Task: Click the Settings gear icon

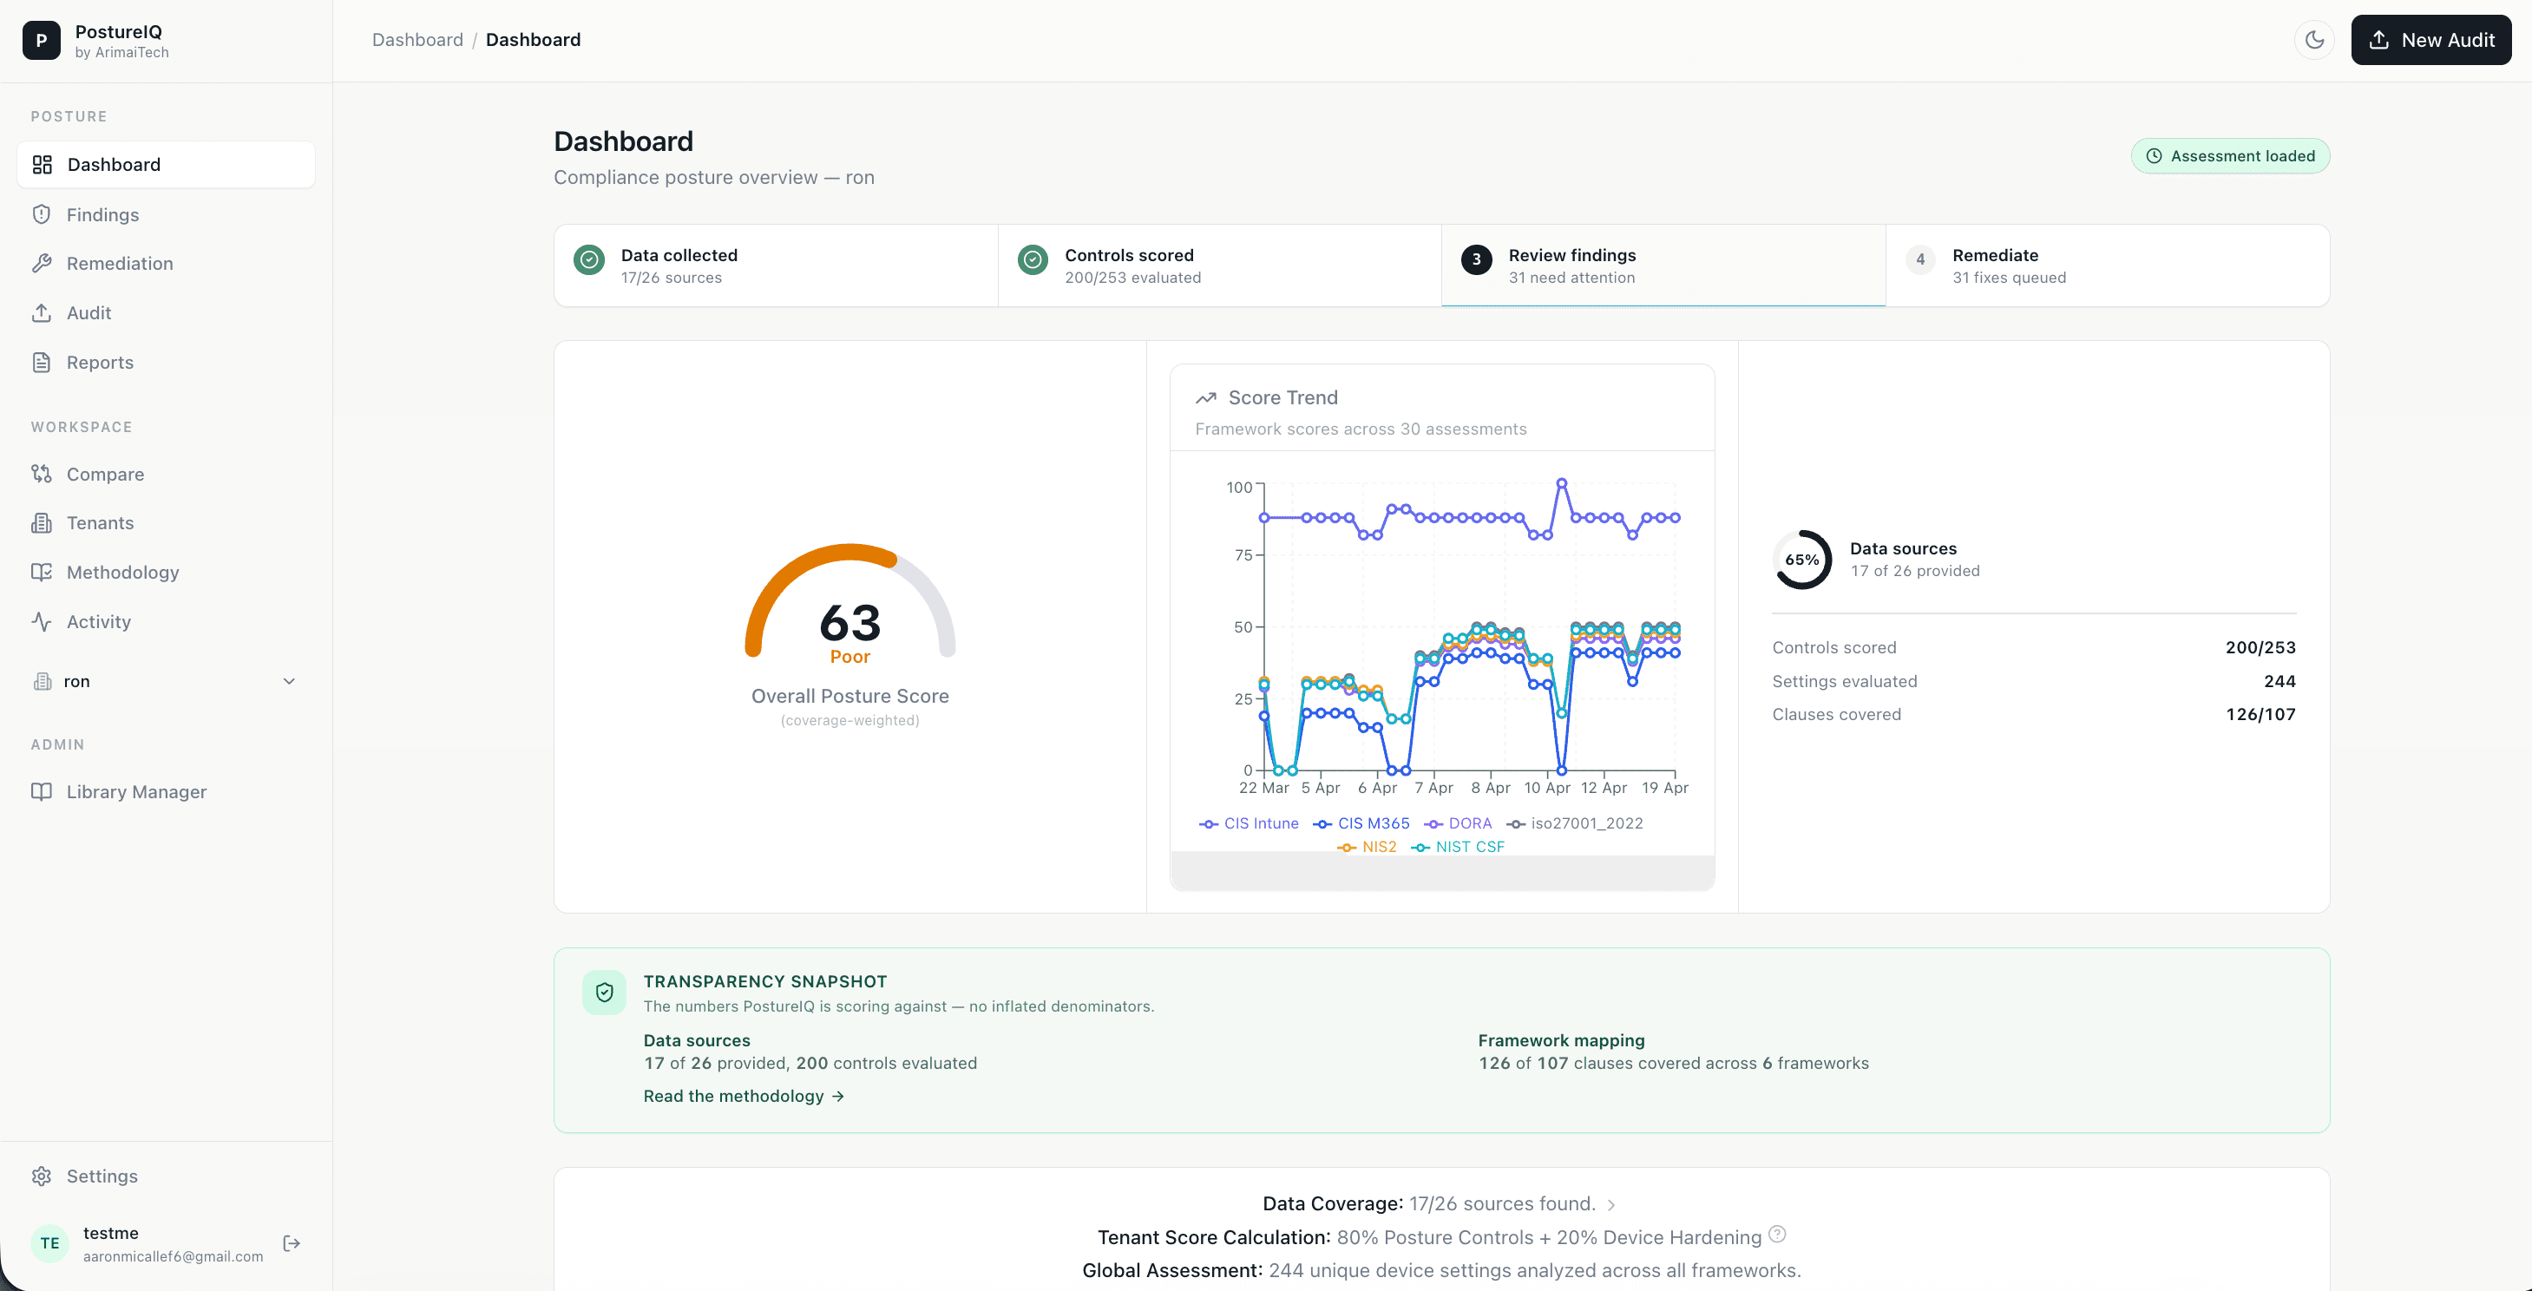Action: (42, 1176)
